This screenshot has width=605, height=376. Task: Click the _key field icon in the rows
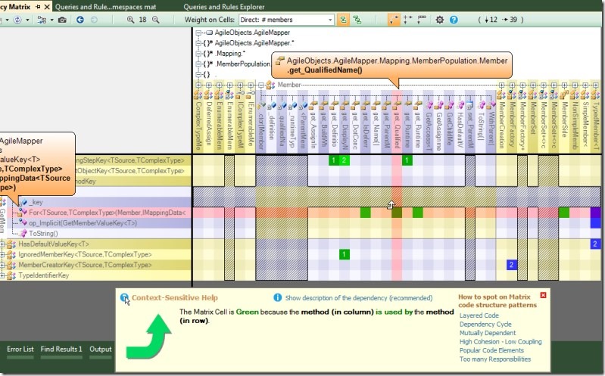(23, 202)
